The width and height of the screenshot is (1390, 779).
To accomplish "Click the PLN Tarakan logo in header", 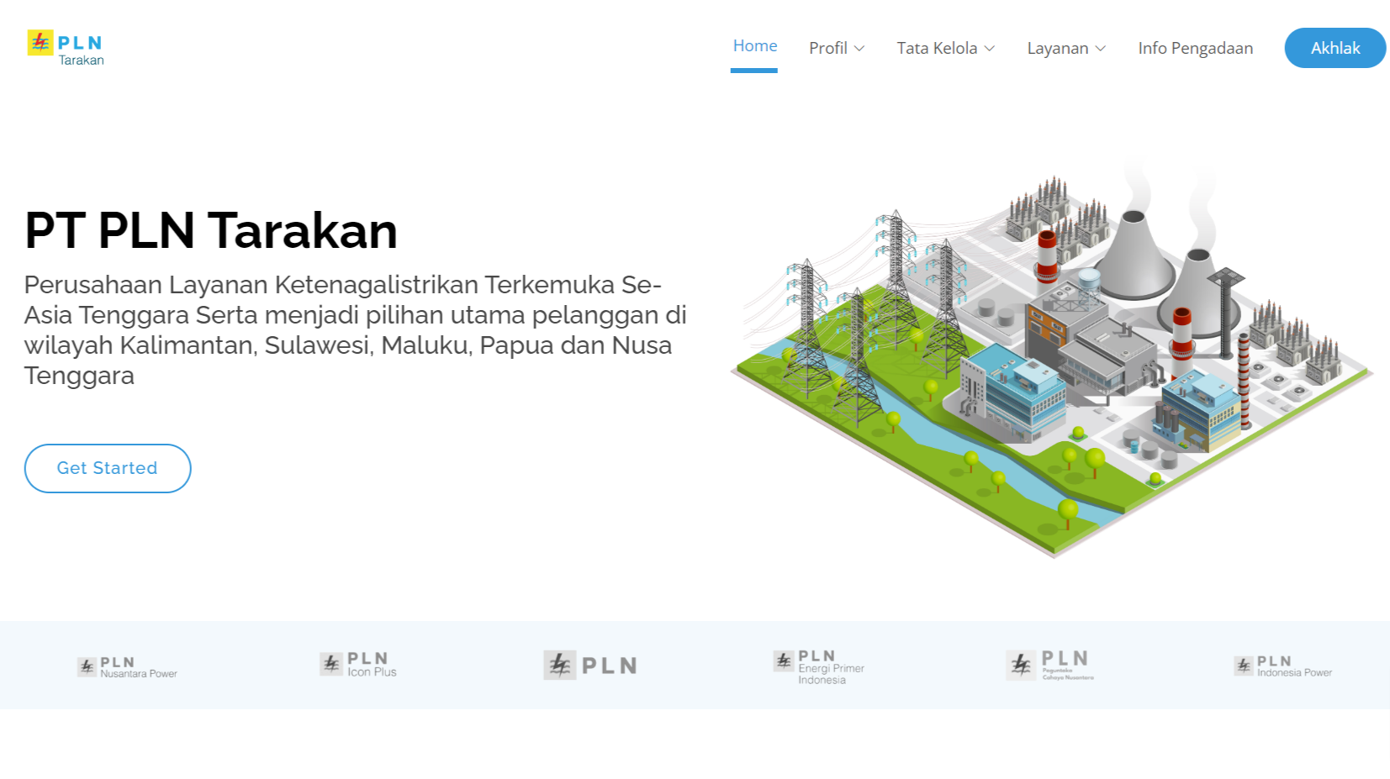I will tap(66, 48).
